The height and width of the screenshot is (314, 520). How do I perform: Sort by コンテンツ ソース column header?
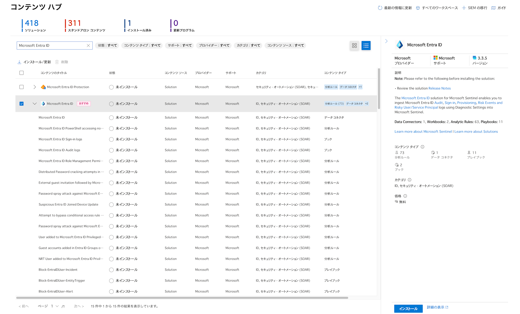[x=176, y=73]
